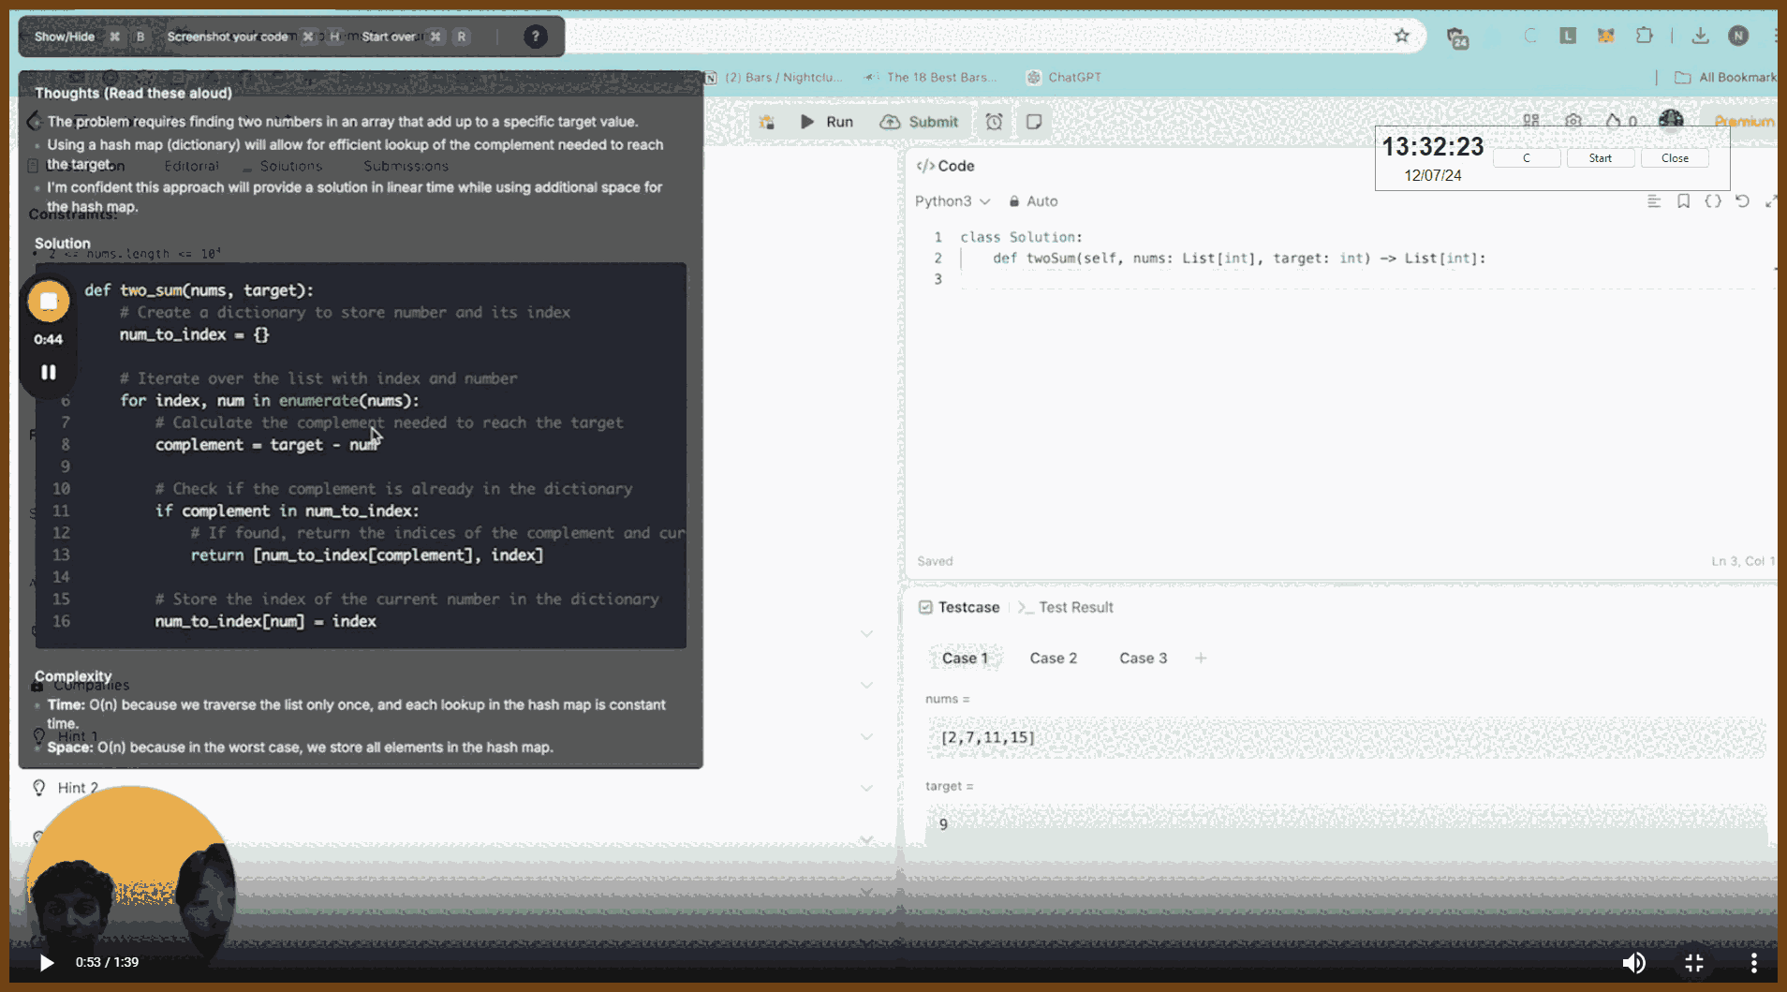Click the curly braces snippet icon

tap(1713, 201)
